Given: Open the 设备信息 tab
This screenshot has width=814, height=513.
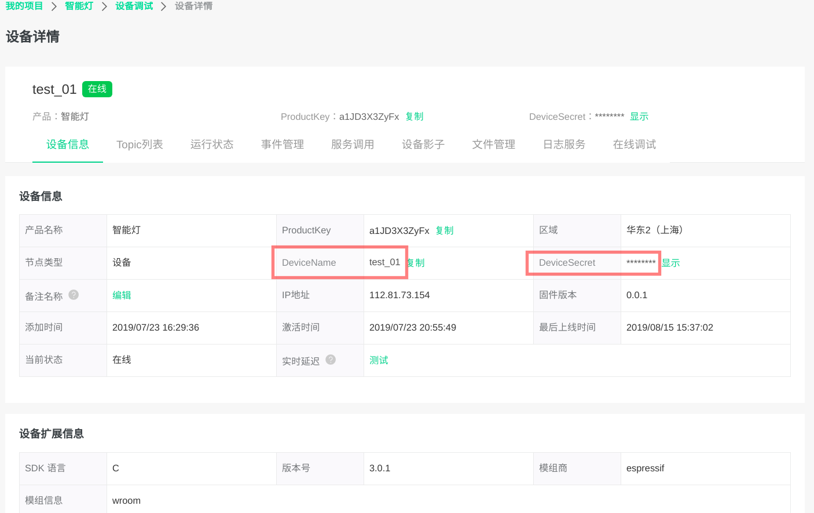Looking at the screenshot, I should tap(68, 145).
